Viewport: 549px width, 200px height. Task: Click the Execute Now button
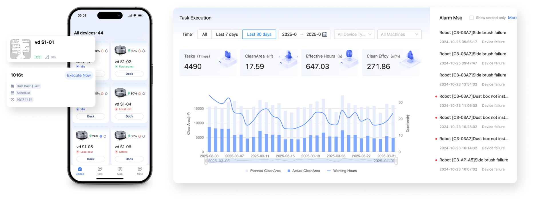pyautogui.click(x=79, y=75)
